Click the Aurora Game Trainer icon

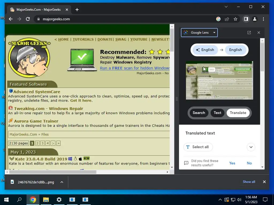pyautogui.click(x=11, y=120)
